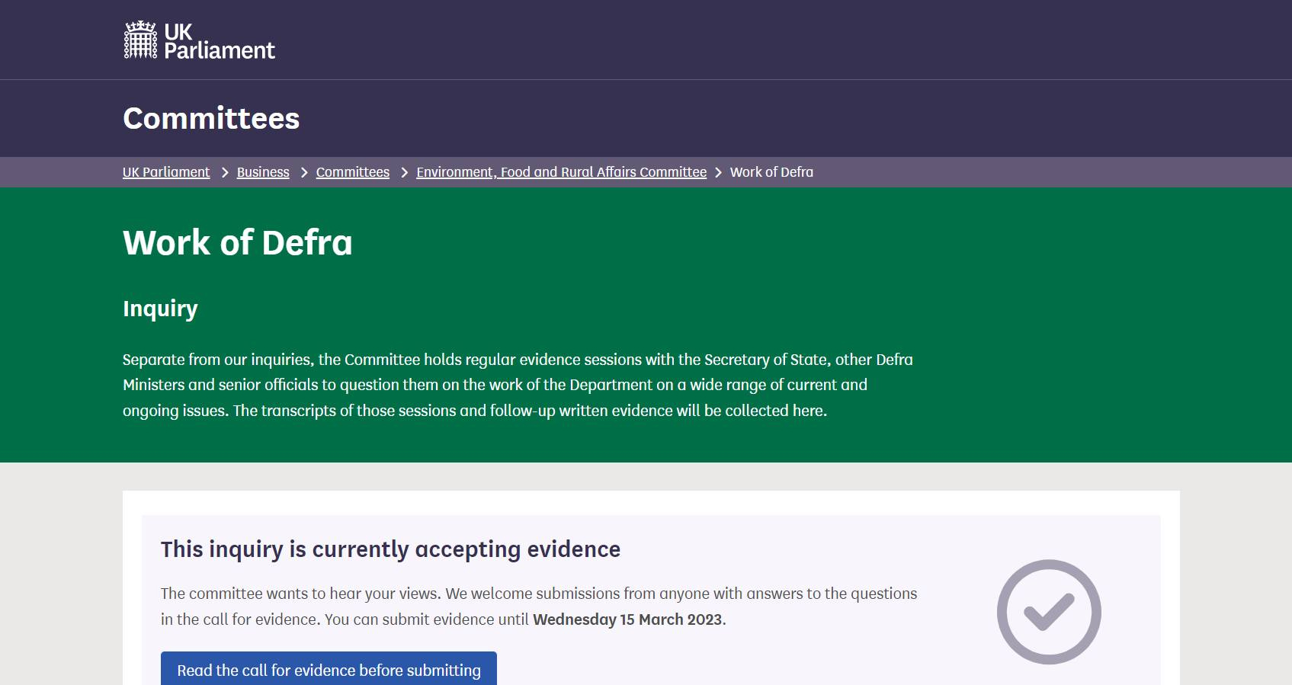This screenshot has height=685, width=1292.
Task: Click the 'Work of Defra' page heading
Action: 238,242
